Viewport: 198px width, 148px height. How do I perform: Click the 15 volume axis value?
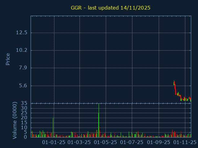(x=24, y=123)
